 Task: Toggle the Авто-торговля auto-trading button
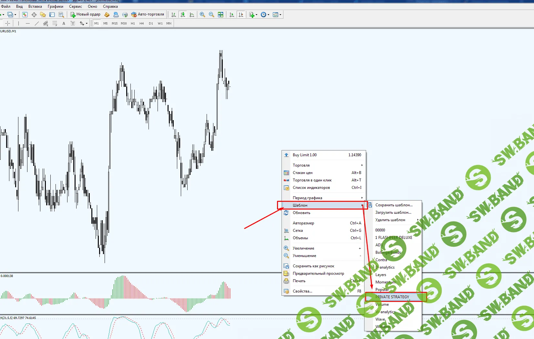coord(148,15)
